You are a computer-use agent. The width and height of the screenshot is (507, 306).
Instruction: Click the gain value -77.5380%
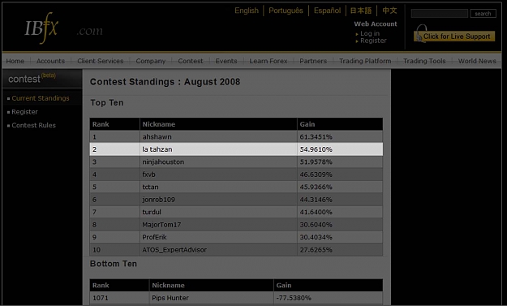(294, 298)
